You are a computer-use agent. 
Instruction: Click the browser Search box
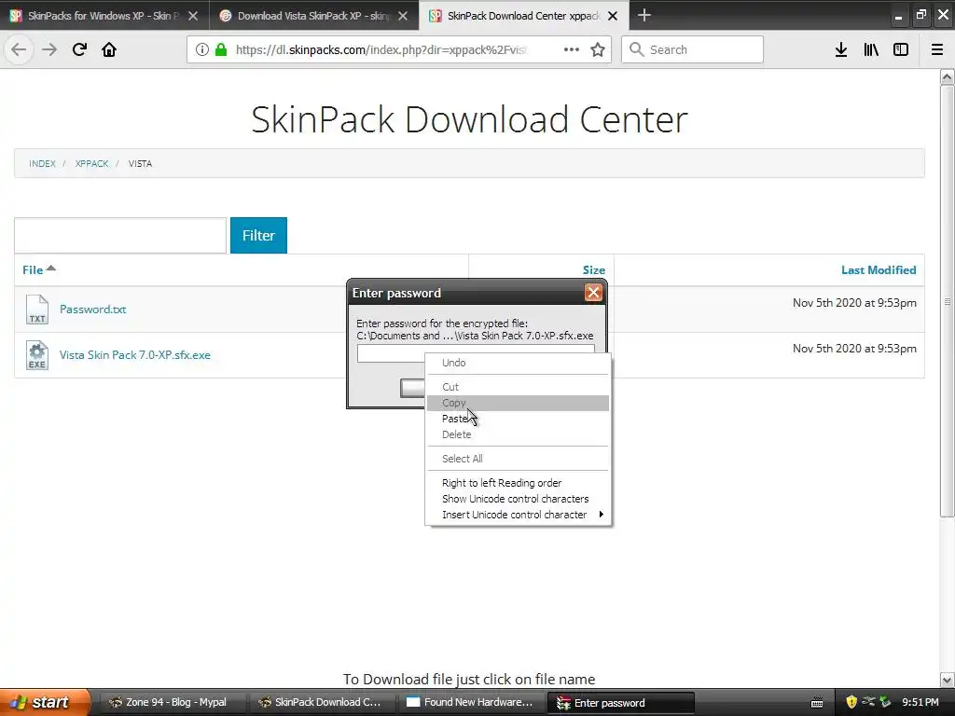(x=692, y=49)
